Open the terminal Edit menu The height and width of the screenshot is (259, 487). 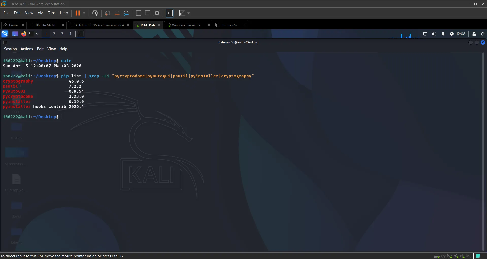click(x=40, y=49)
